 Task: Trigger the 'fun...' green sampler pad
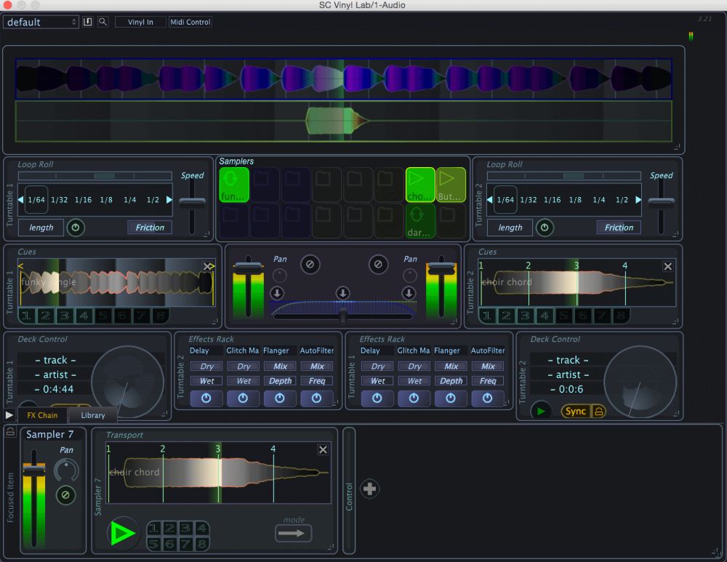(x=233, y=185)
